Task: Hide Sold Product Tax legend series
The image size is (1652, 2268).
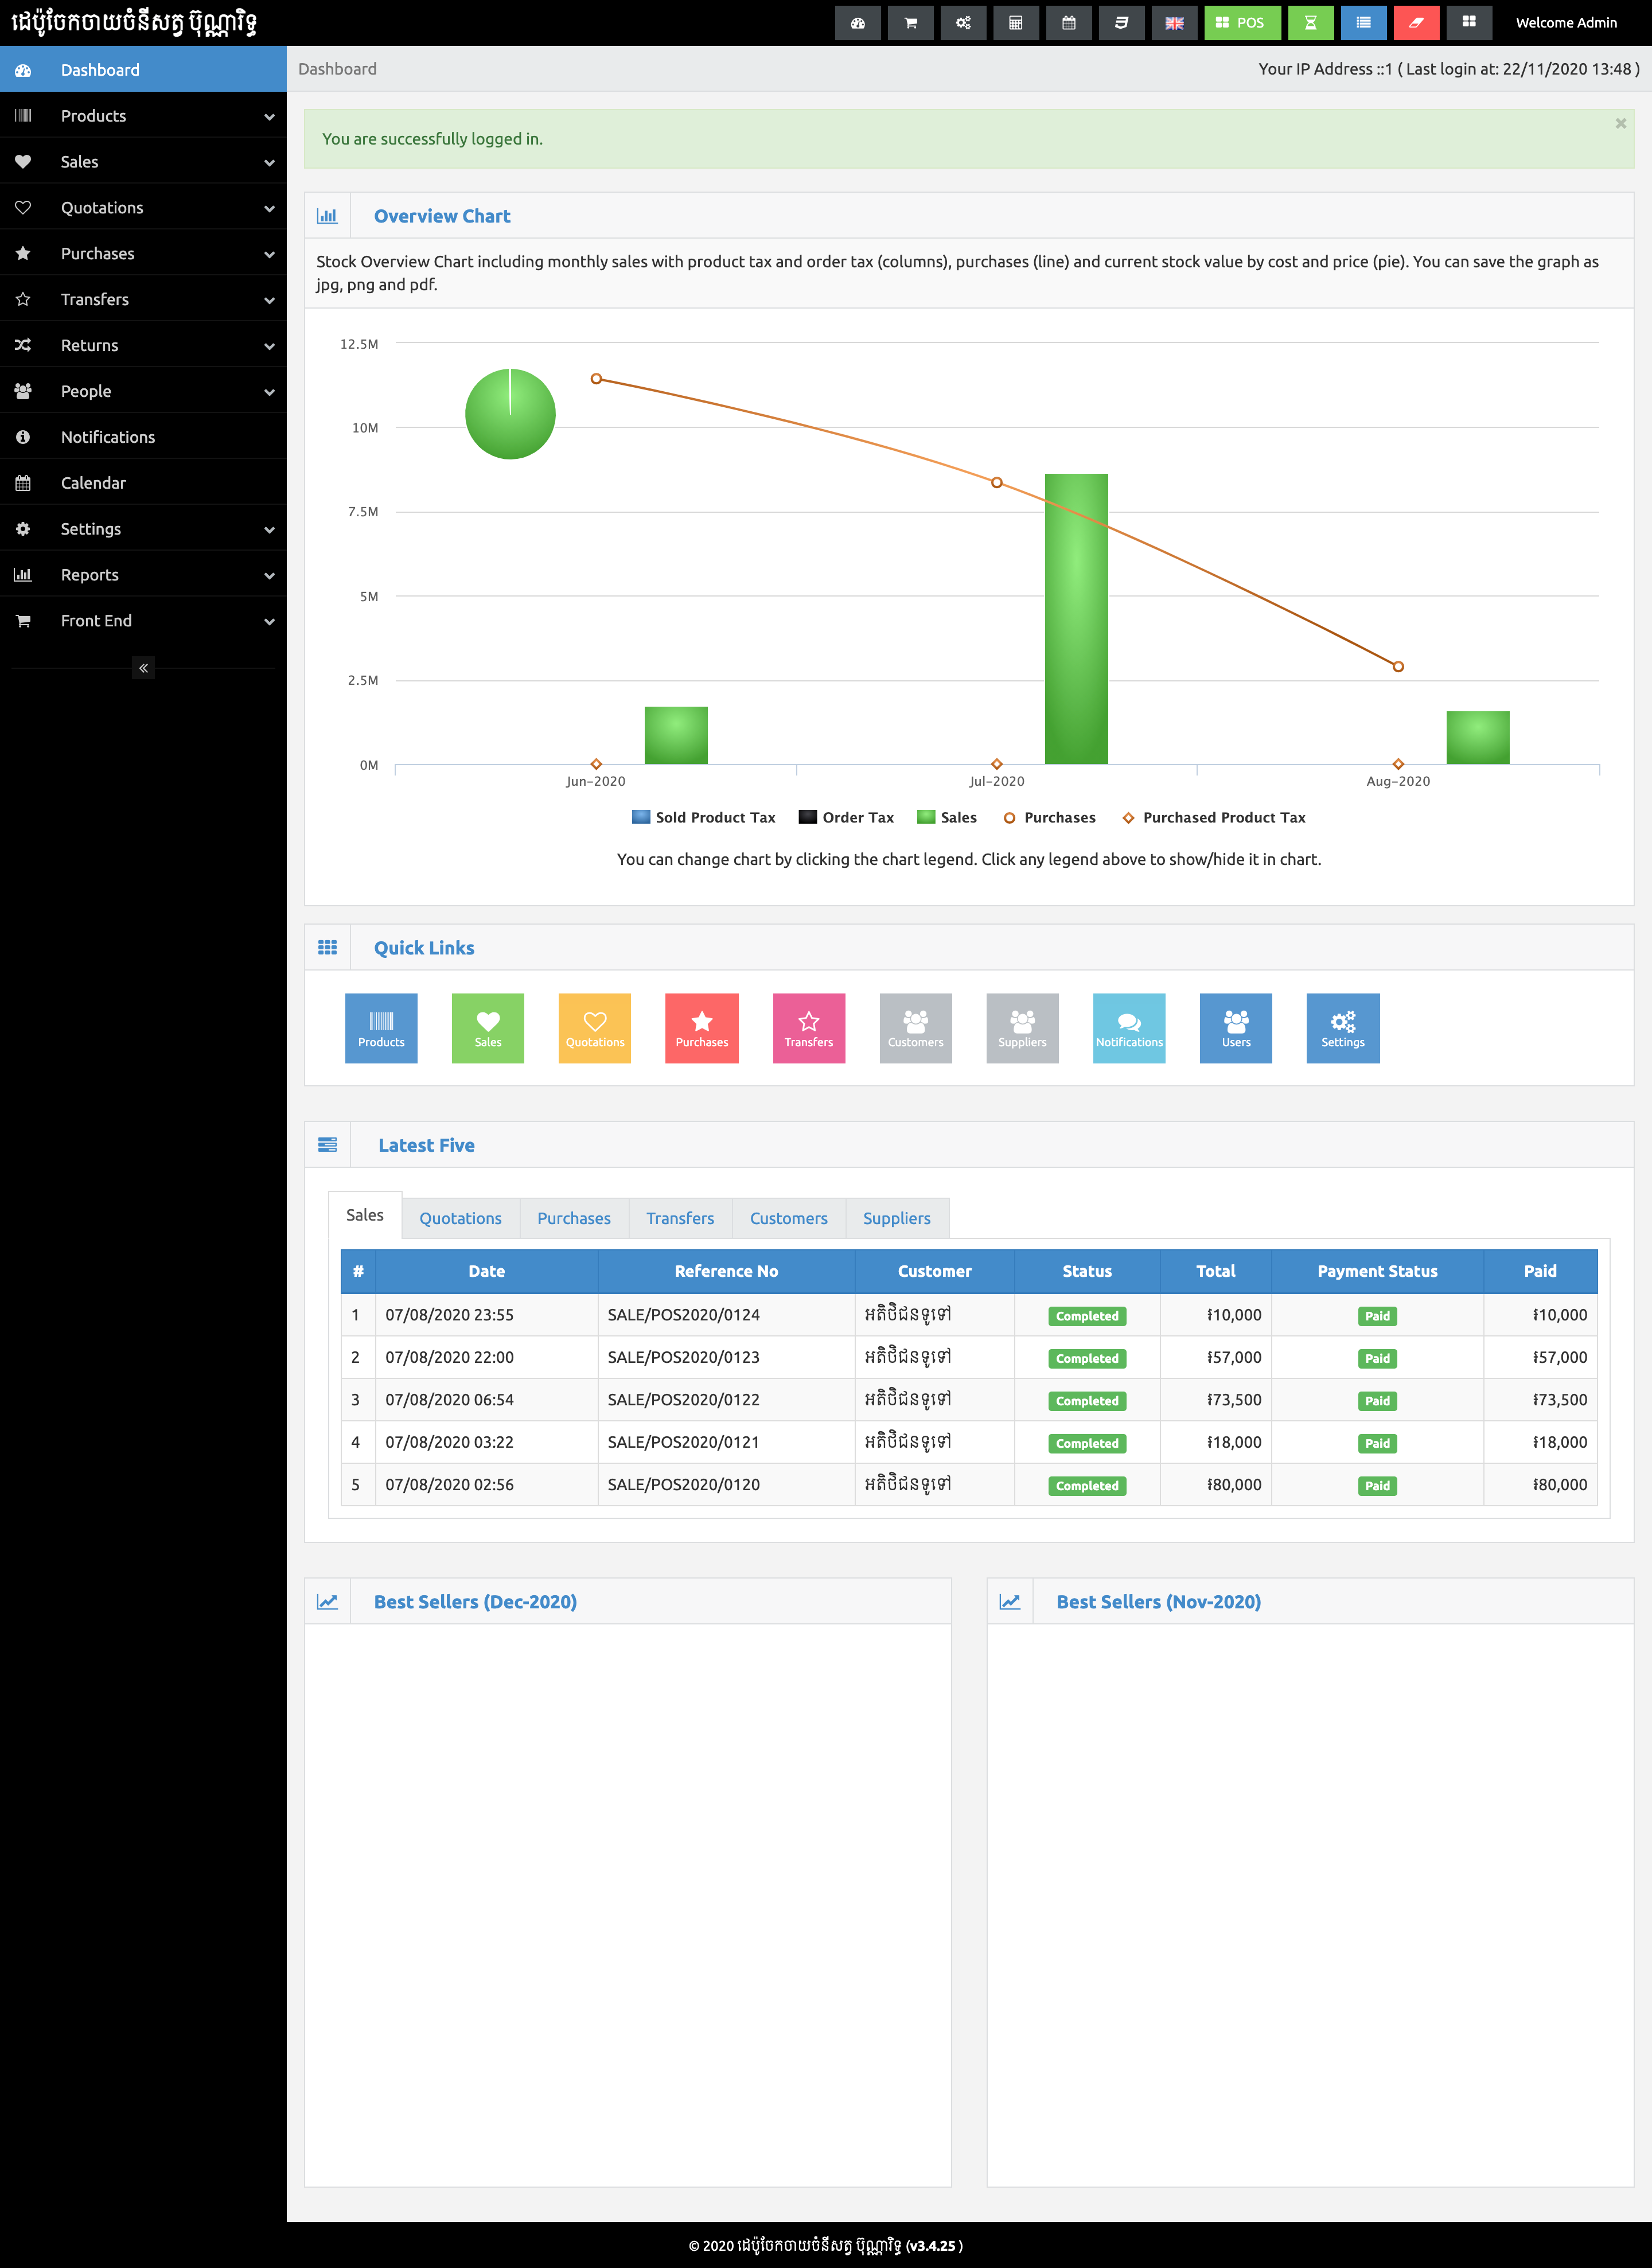Action: point(704,817)
